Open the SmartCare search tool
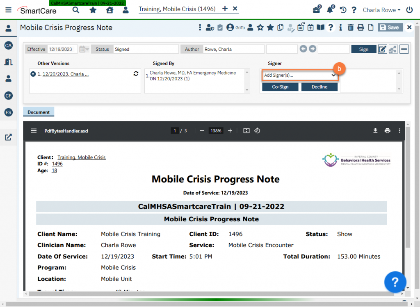The image size is (420, 307). [x=76, y=9]
